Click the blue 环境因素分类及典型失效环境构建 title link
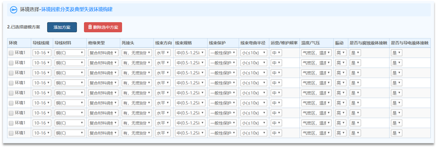 77,9
